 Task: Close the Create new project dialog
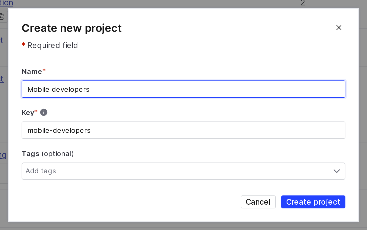pyautogui.click(x=339, y=28)
